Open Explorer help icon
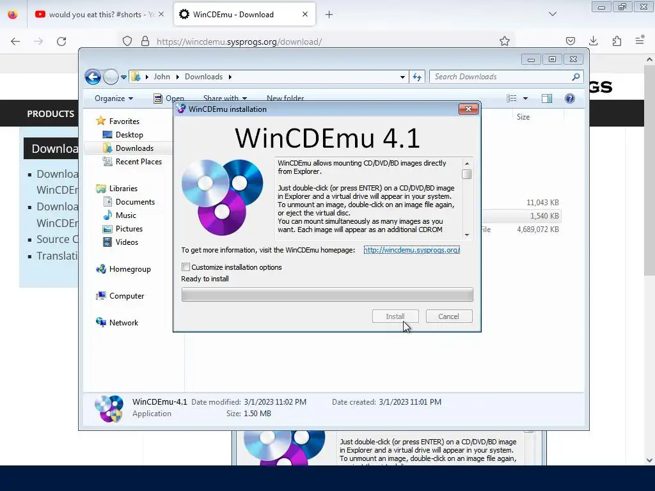Screen dimensions: 655x491 tap(570, 98)
